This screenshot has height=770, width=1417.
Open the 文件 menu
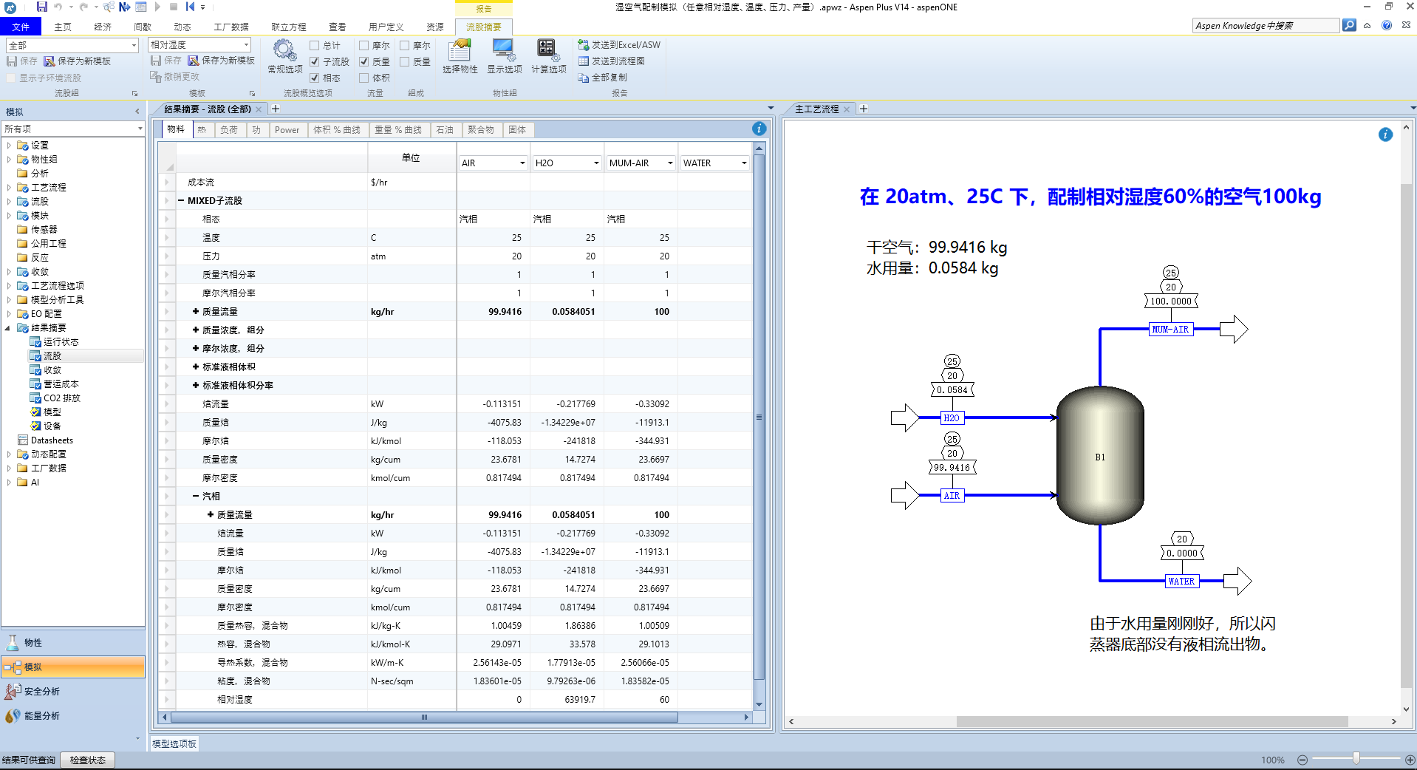(x=21, y=27)
